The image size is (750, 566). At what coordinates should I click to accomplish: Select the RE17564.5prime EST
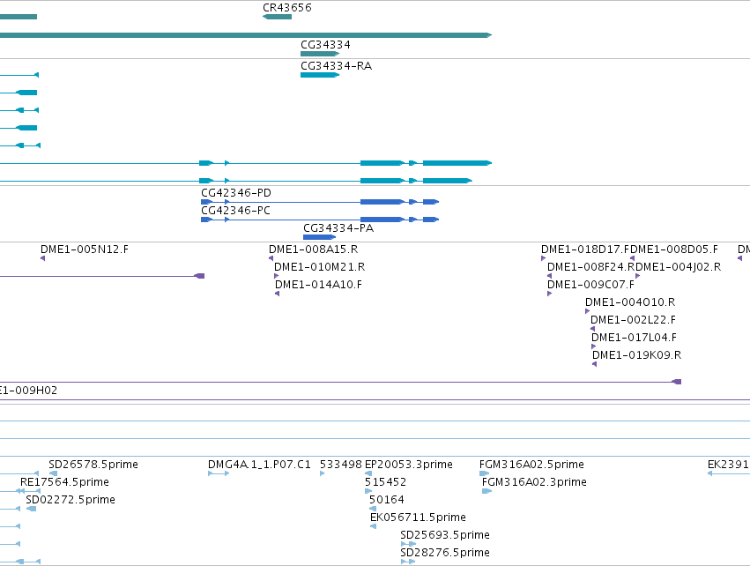coord(30,491)
